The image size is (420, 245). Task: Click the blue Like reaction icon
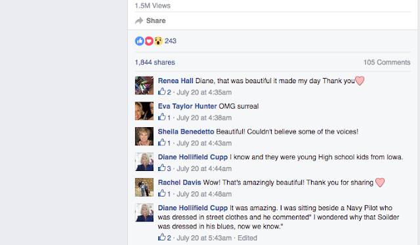(x=140, y=41)
